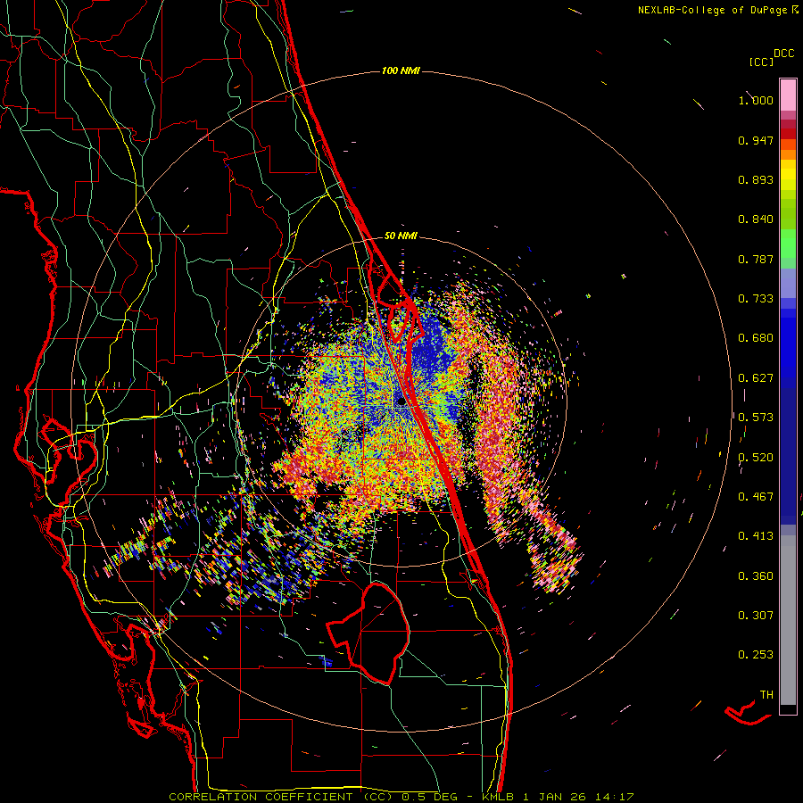Select the 0.253 legend value

coord(756,655)
